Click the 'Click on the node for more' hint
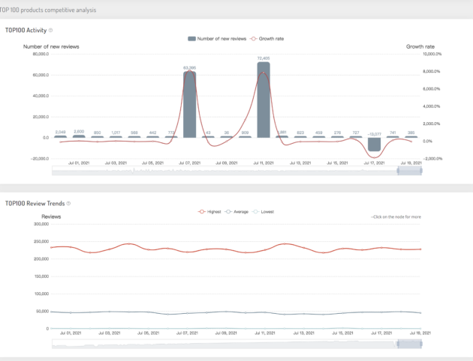The width and height of the screenshot is (473, 361). pos(396,216)
